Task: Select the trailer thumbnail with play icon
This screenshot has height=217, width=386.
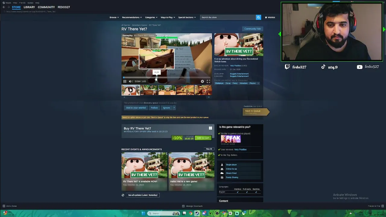Action: pos(131,90)
